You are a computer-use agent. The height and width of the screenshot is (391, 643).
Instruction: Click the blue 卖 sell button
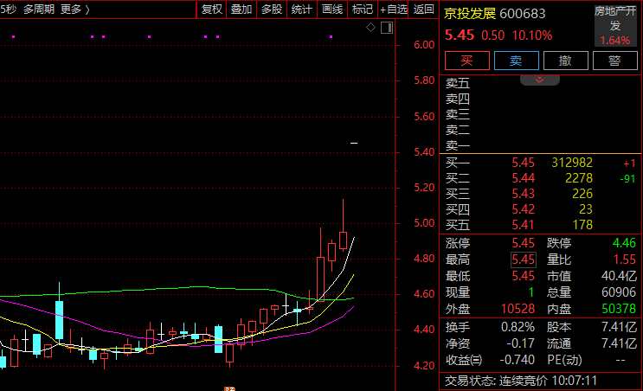[517, 61]
